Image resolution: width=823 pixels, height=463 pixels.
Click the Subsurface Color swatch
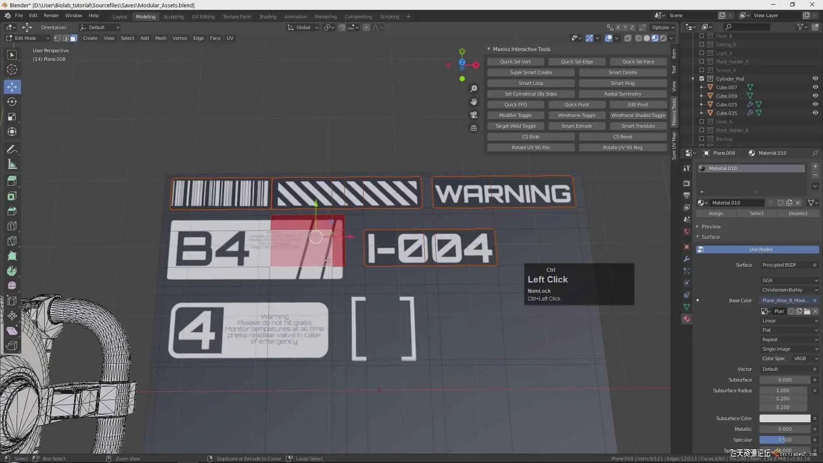pyautogui.click(x=784, y=418)
